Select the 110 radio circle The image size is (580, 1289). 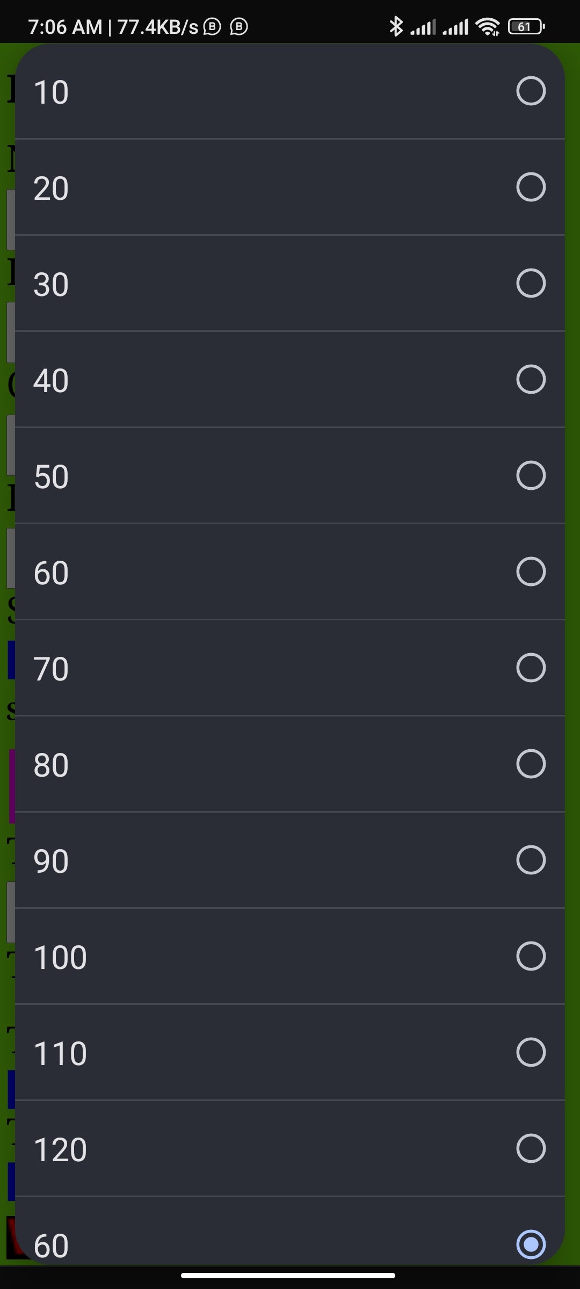point(531,1052)
